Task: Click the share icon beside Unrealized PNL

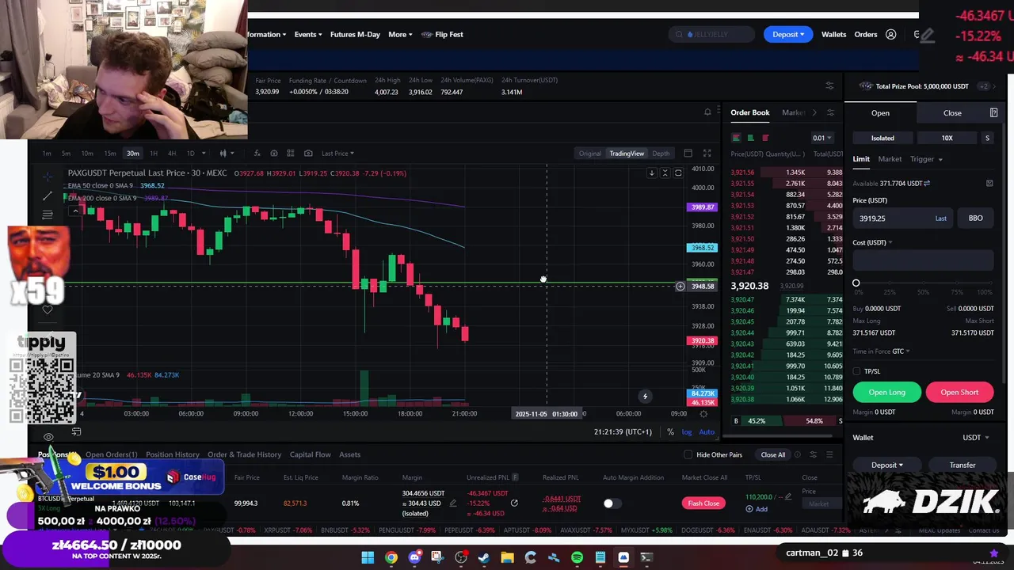Action: coord(514,503)
